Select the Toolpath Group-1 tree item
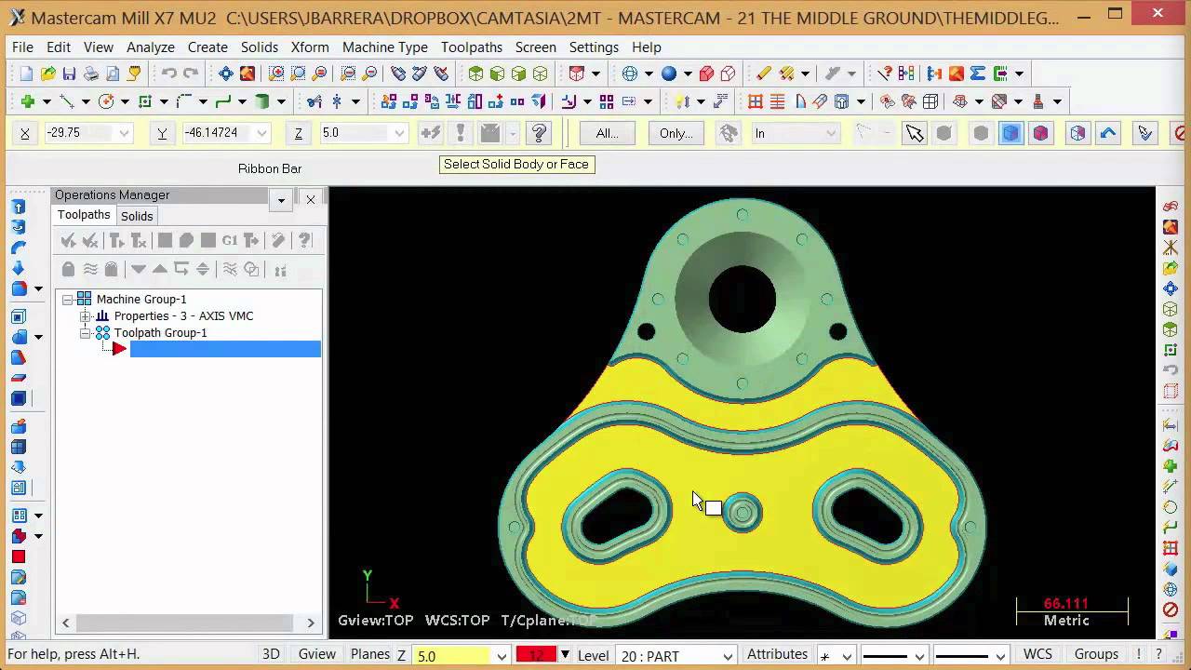1191x670 pixels. tap(160, 332)
